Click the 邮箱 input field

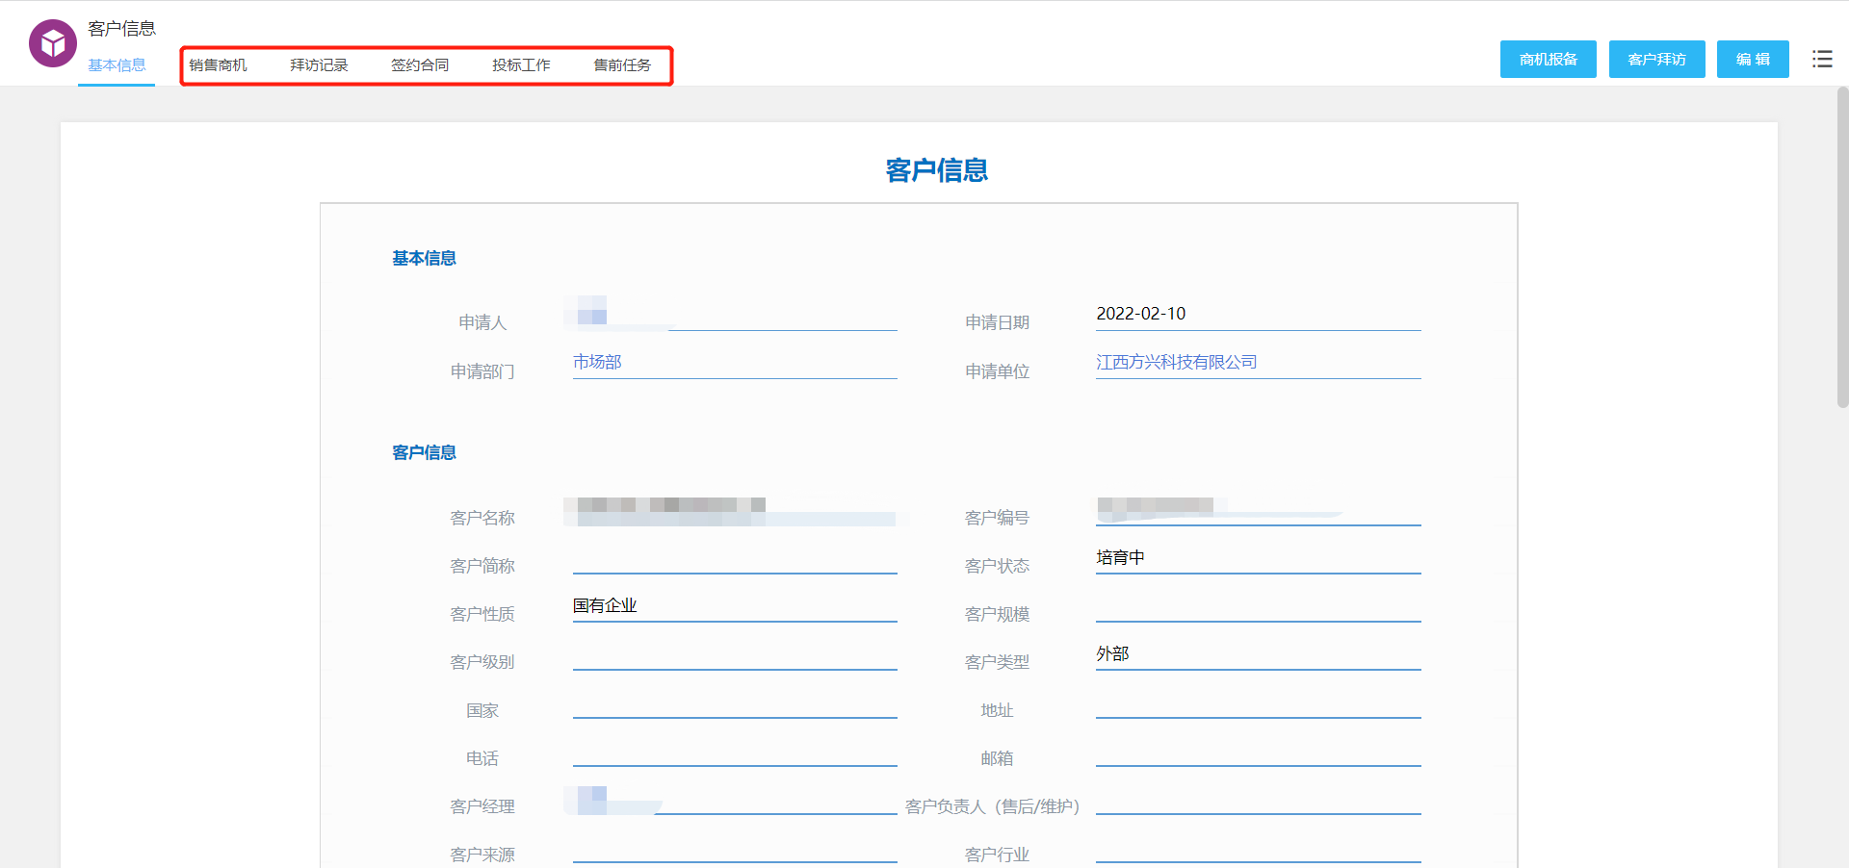click(1258, 751)
